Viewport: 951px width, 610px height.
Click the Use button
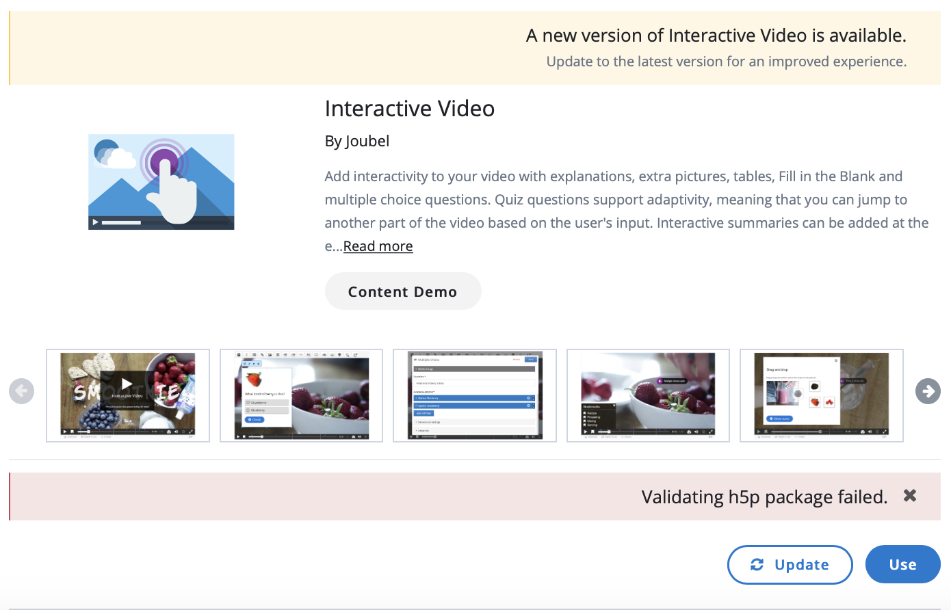pos(903,565)
